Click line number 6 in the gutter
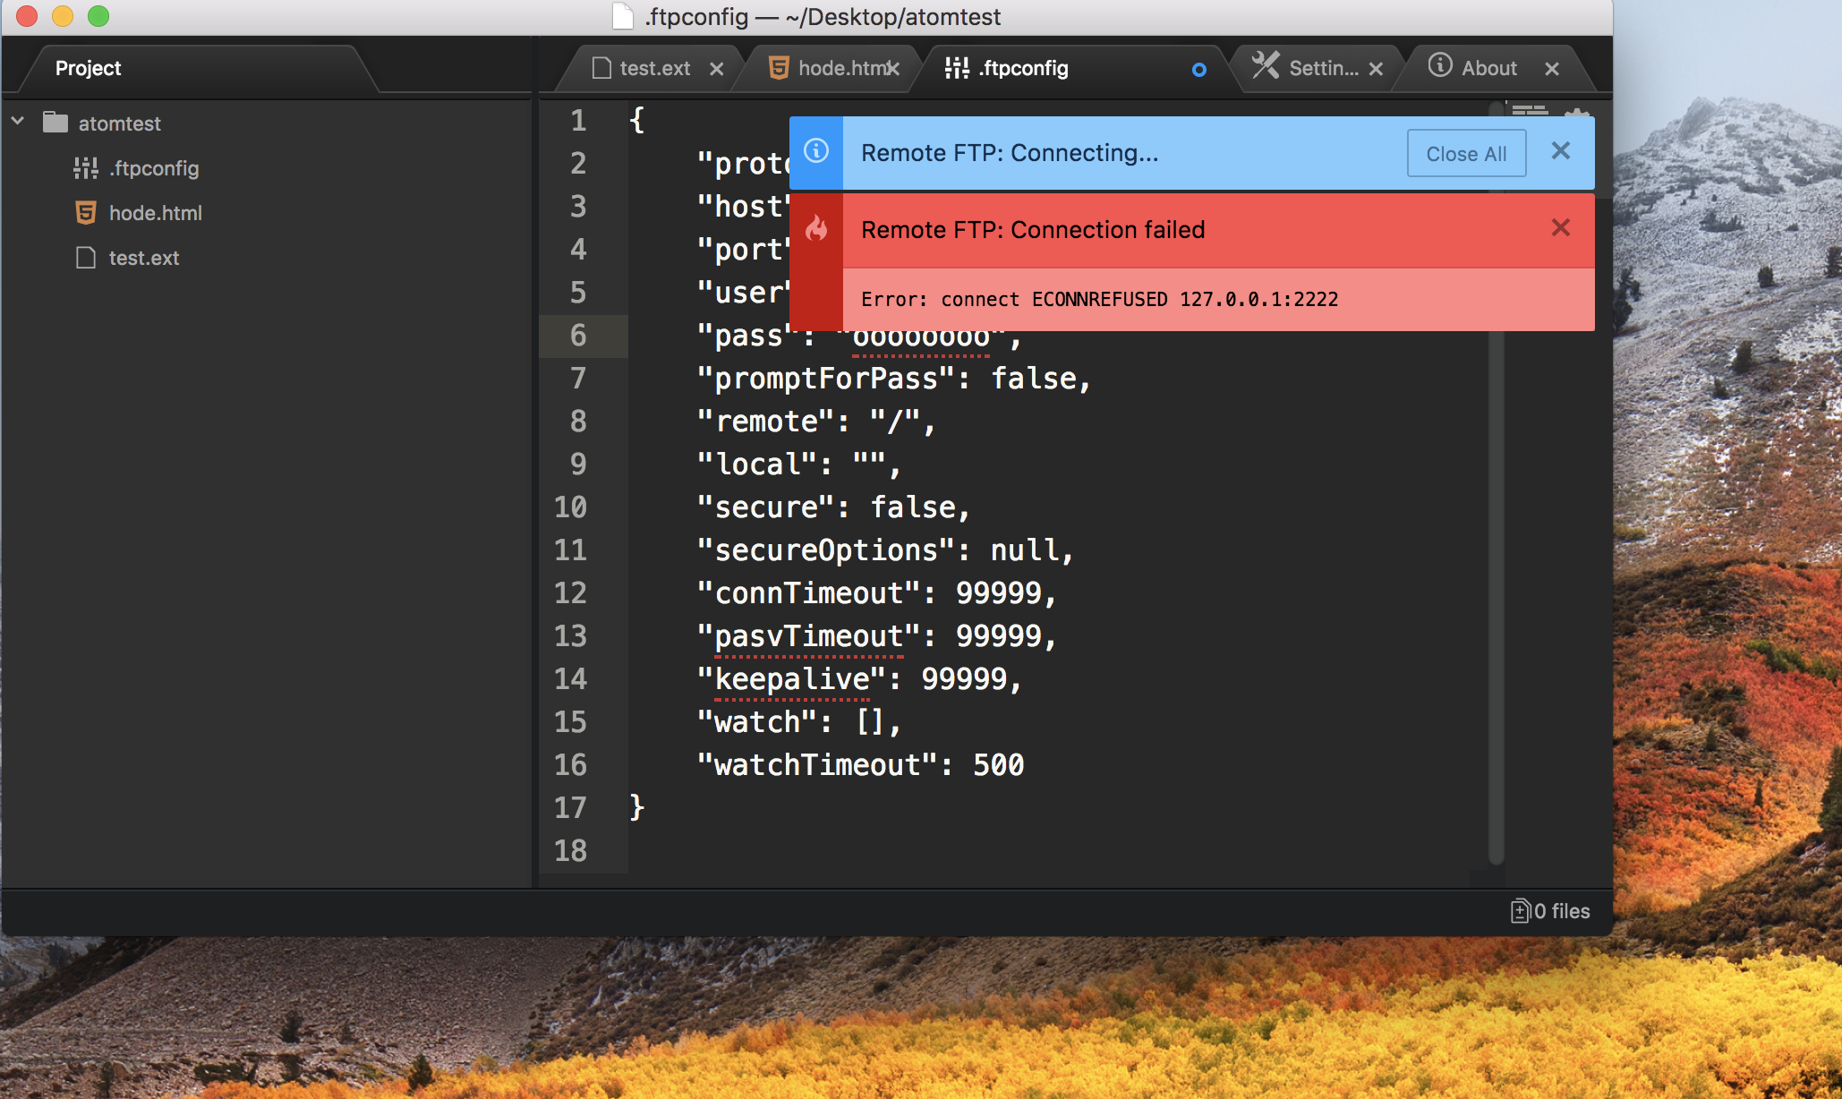 pyautogui.click(x=577, y=336)
